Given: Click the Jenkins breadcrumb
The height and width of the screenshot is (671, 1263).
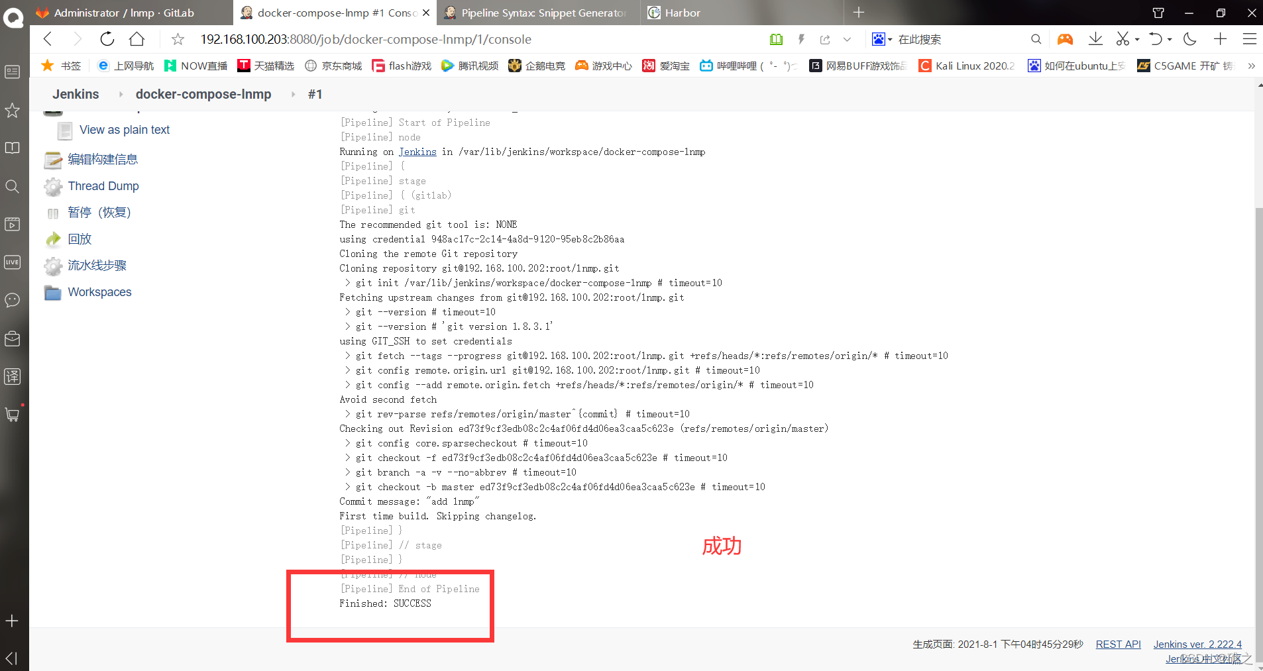Looking at the screenshot, I should (76, 94).
